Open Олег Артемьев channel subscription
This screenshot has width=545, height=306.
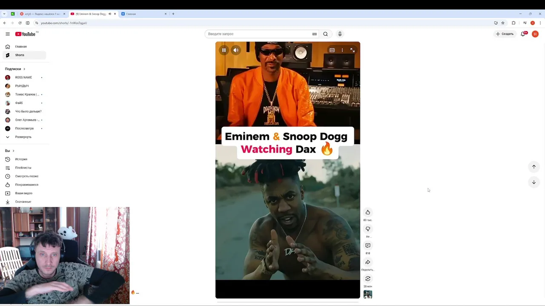click(24, 120)
